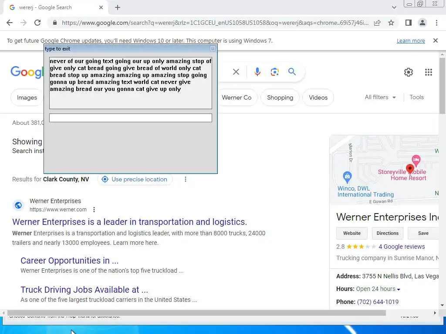This screenshot has width=446, height=334.
Task: Click the address bar URL
Action: pos(215,23)
